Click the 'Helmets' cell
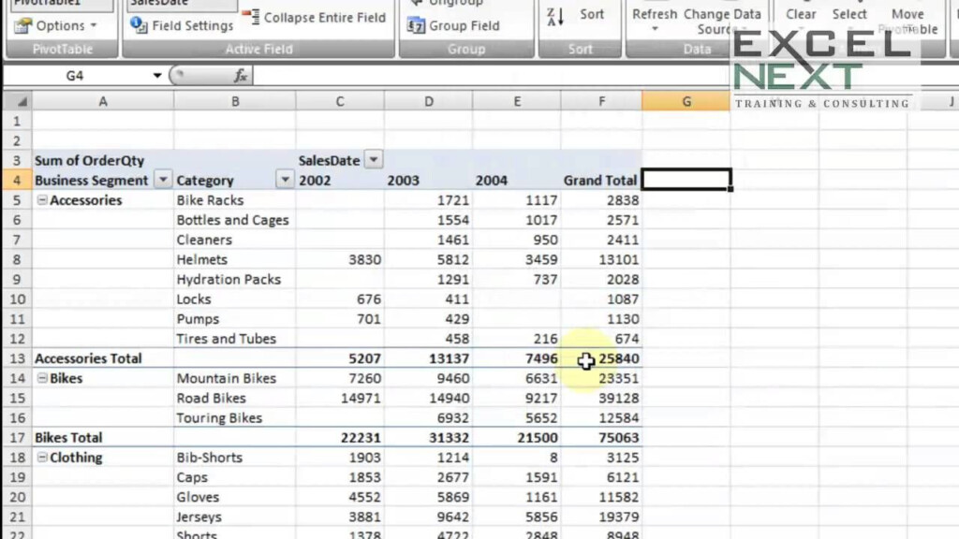The height and width of the screenshot is (539, 959). pyautogui.click(x=235, y=259)
